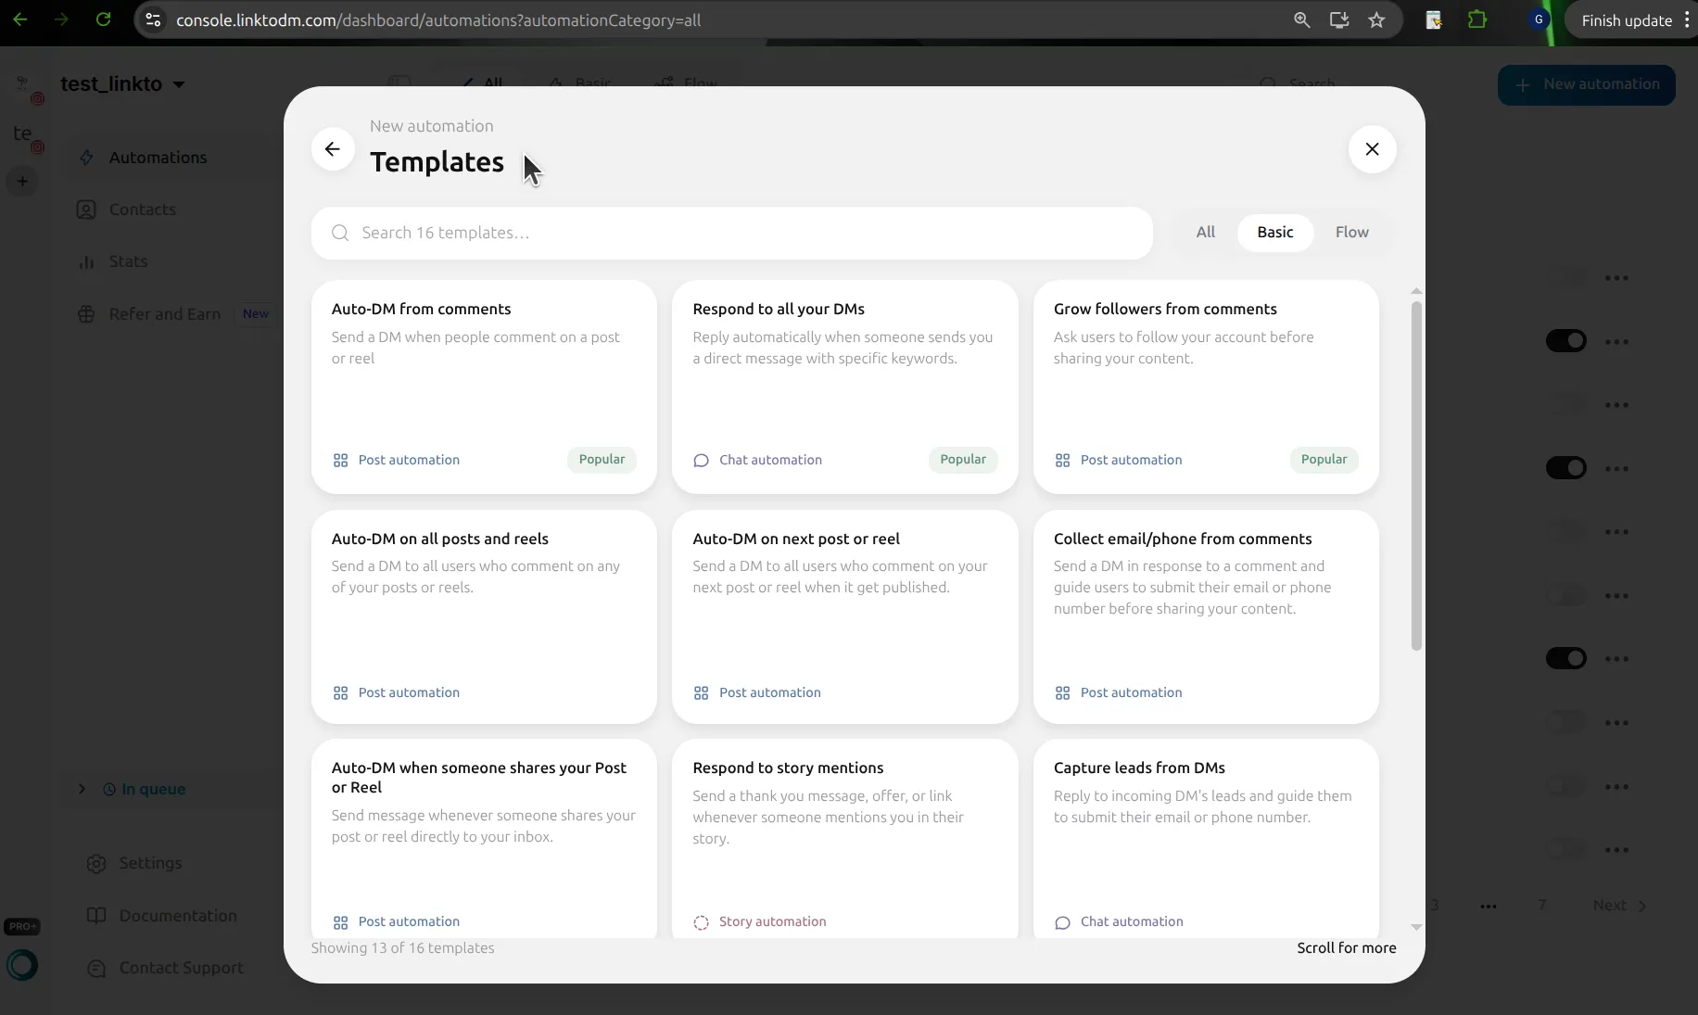Click the templates list scrollbar thumb
Screen dimensions: 1698x1015
click(1415, 476)
